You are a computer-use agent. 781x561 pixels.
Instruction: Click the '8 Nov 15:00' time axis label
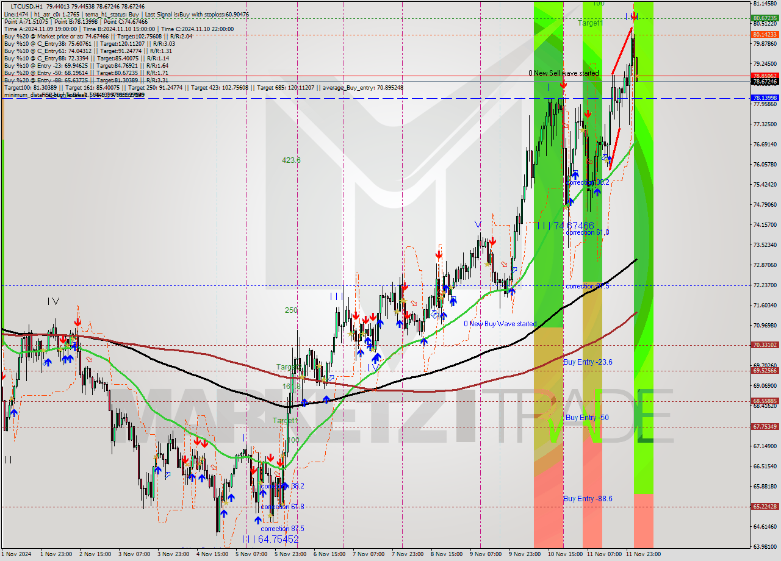(447, 554)
